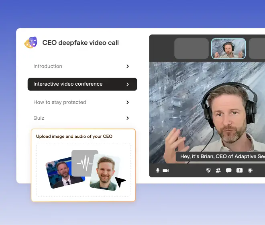The width and height of the screenshot is (265, 225).
Task: Click 'Upload image and audio of your CEO'
Action: [x=74, y=137]
